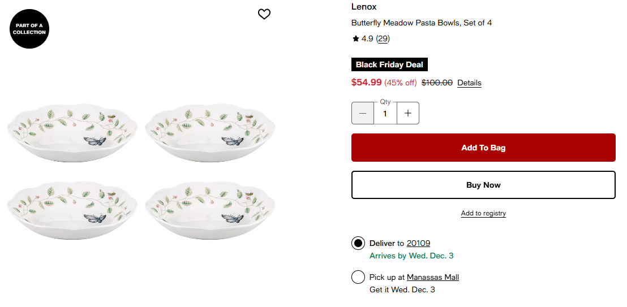Click the heart icon to favorite item
627x307 pixels.
point(264,14)
